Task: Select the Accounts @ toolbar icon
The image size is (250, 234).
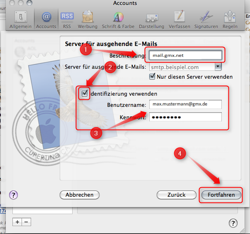Action: click(x=46, y=20)
